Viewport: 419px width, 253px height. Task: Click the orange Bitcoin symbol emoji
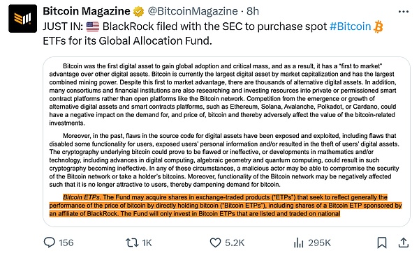point(378,26)
